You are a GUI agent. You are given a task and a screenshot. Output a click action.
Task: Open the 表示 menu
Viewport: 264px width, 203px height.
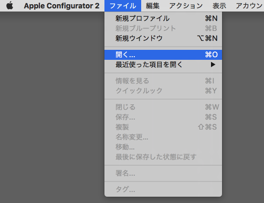pos(219,6)
